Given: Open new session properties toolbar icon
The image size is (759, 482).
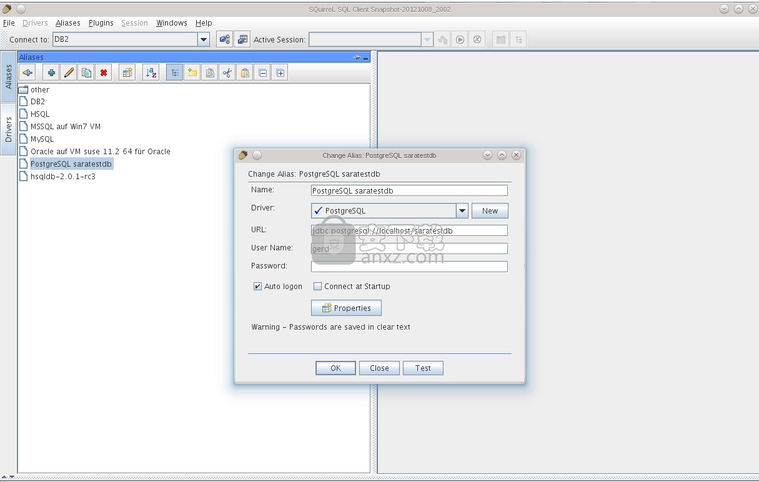Looking at the screenshot, I should 242,39.
